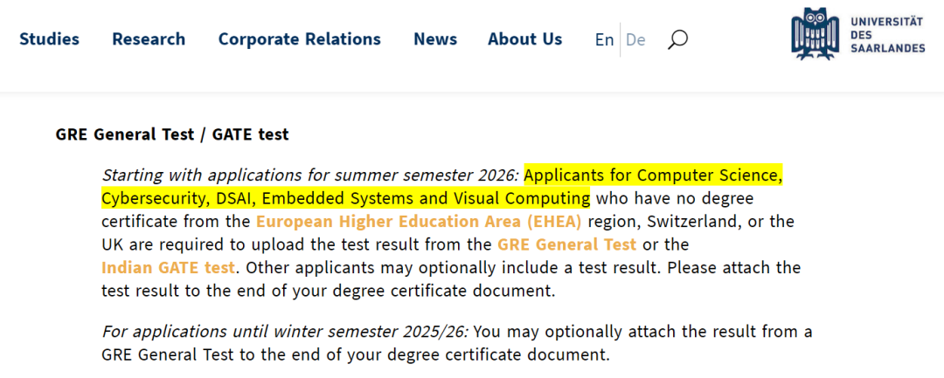Image resolution: width=944 pixels, height=378 pixels.
Task: Click the final line starting 'GRE General Test to the end'
Action: point(356,354)
